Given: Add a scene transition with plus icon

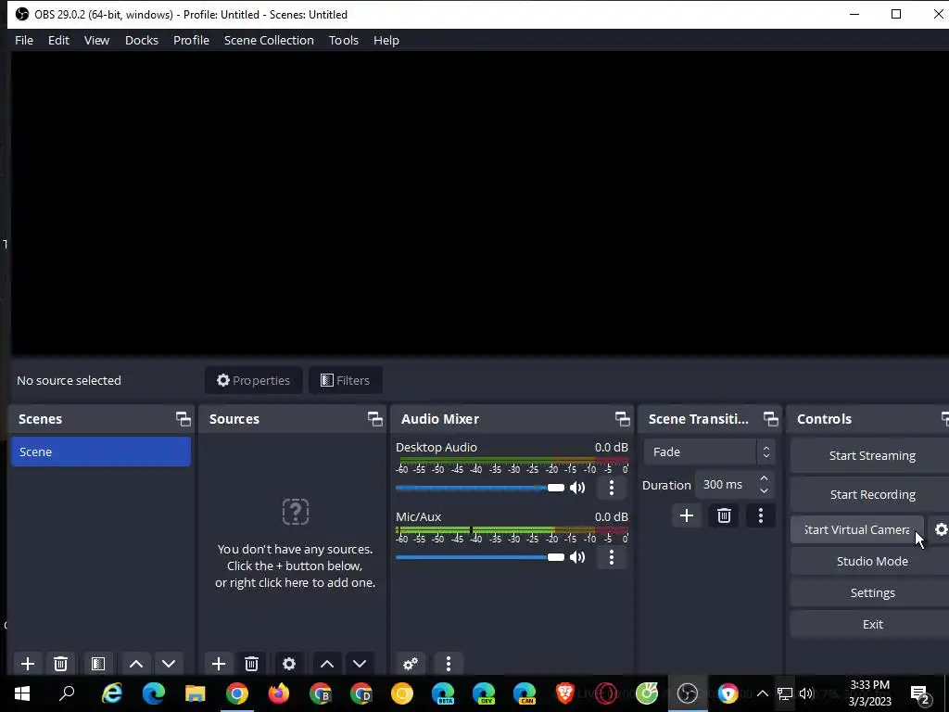Looking at the screenshot, I should [687, 515].
